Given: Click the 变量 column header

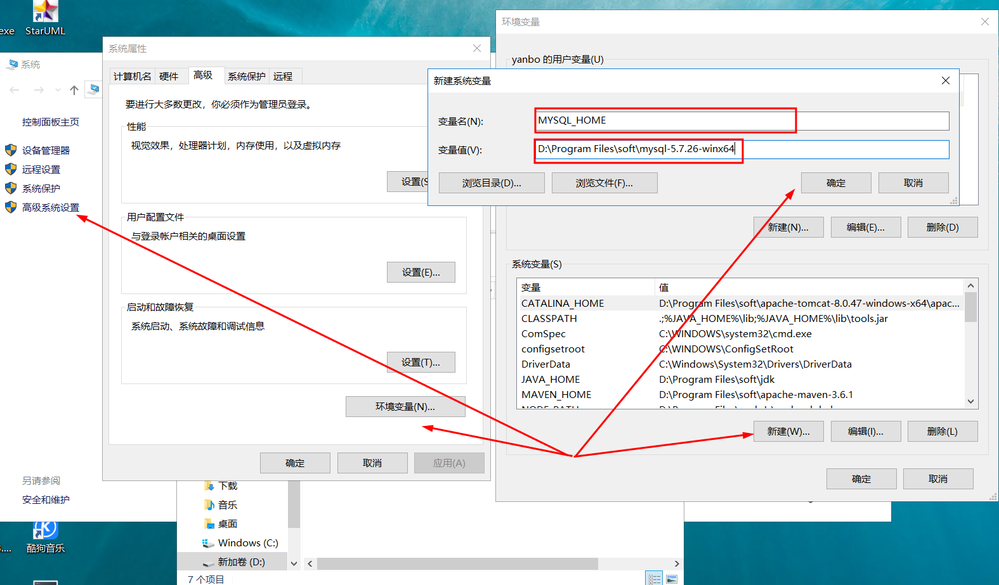Looking at the screenshot, I should click(x=586, y=287).
